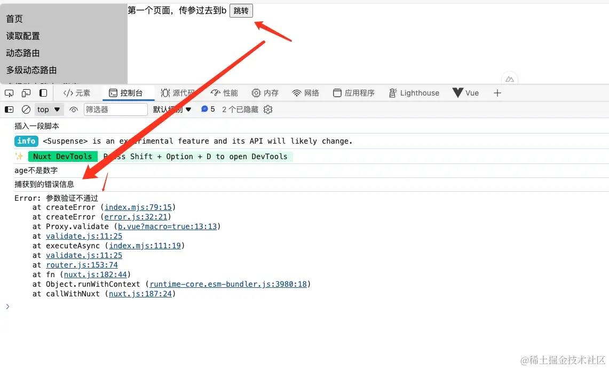Viewport: 609px width, 369px height.
Task: Switch to the Lighthouse tab
Action: coord(414,93)
